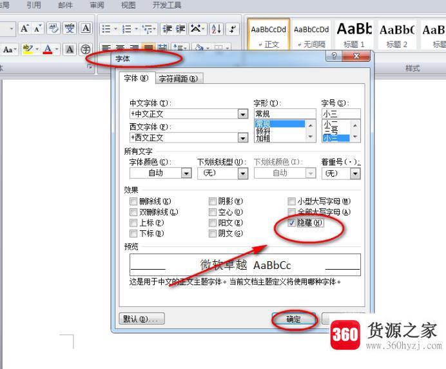The image size is (446, 369).
Task: Open the 着重号 dropdown
Action: [x=355, y=174]
